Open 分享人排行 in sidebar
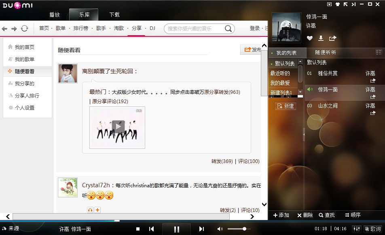The image size is (385, 235). (27, 95)
